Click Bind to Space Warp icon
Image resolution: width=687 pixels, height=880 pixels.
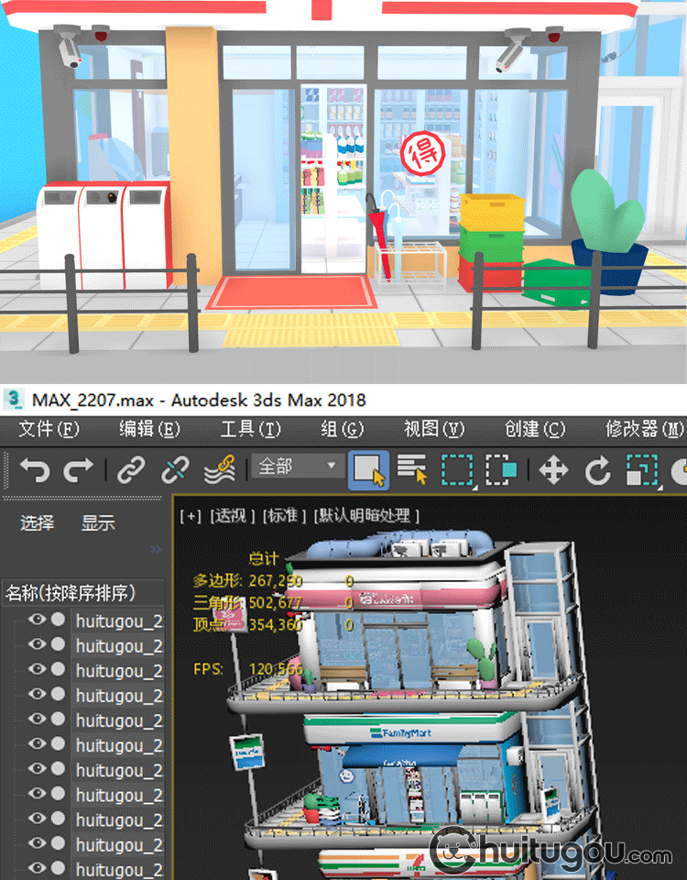(x=218, y=471)
